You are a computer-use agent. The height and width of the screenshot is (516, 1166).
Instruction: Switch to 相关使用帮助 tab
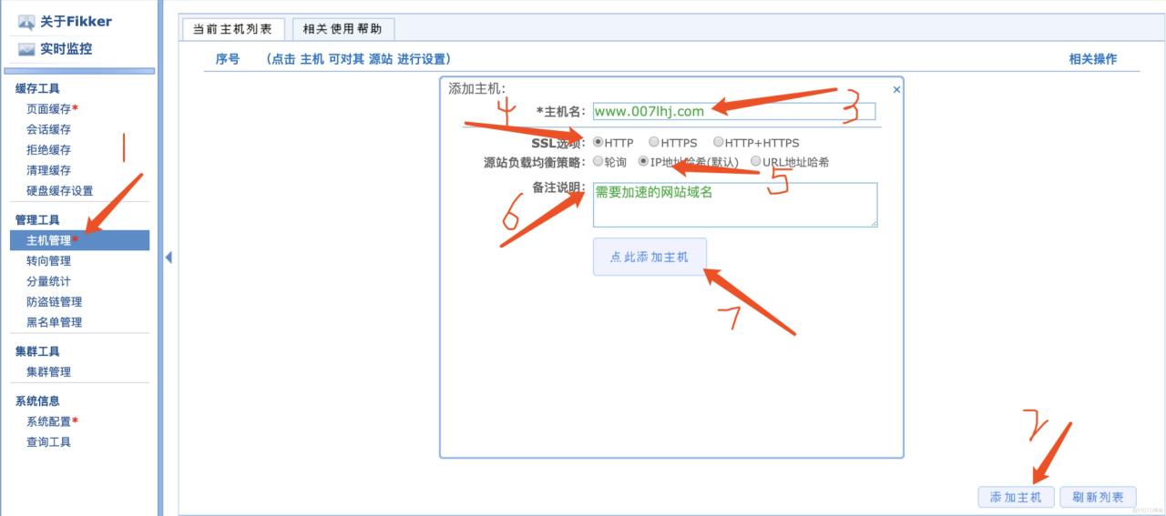tap(343, 29)
